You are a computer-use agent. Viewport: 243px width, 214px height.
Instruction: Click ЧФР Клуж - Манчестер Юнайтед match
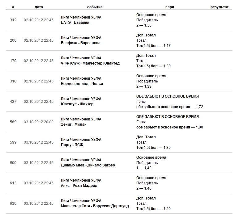90,63
